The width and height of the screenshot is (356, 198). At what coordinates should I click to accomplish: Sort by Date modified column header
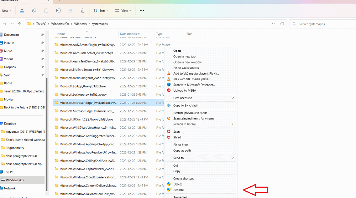pyautogui.click(x=130, y=34)
